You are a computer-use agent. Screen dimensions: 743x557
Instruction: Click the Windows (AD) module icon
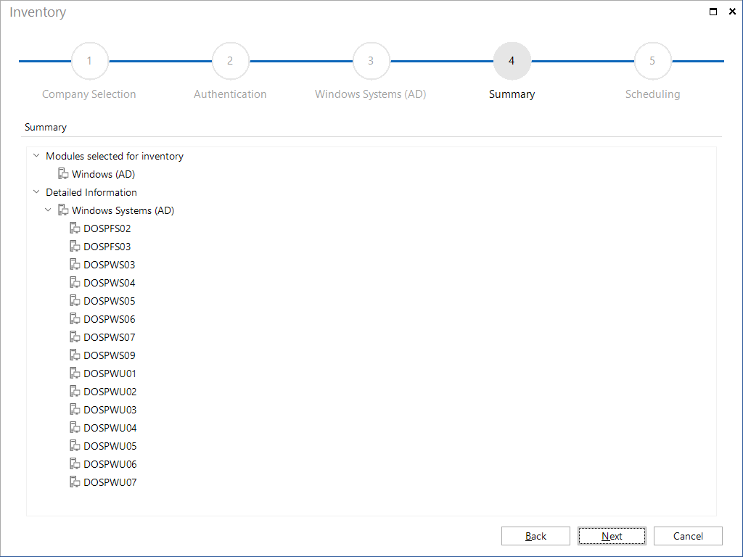63,174
